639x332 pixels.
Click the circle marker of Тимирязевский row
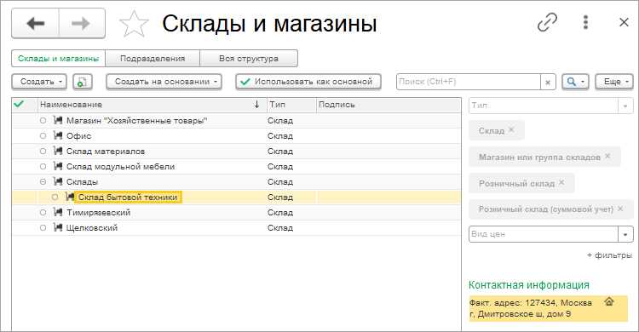tap(43, 212)
